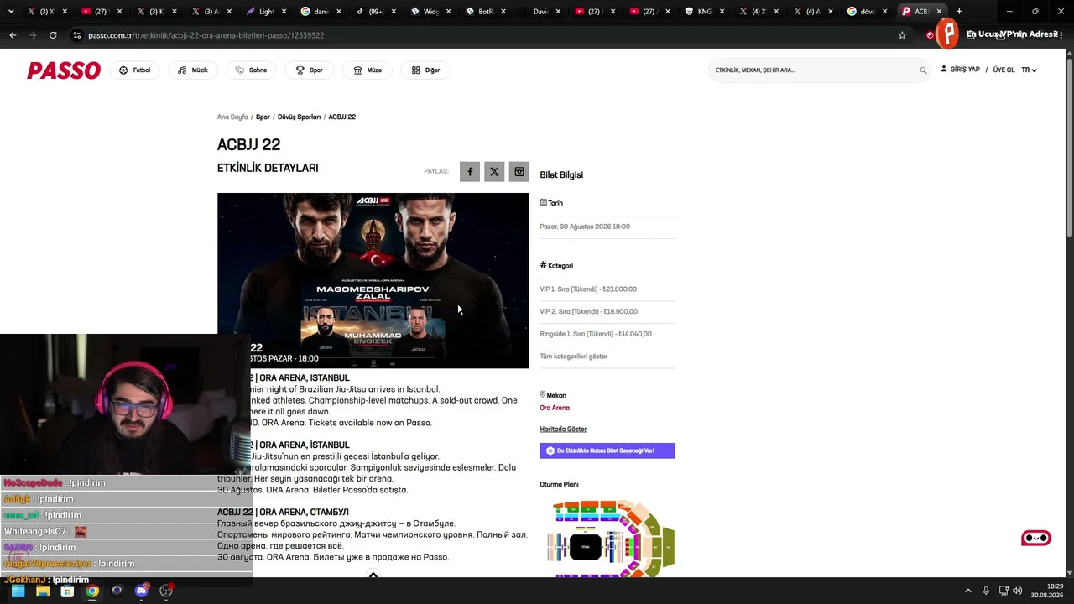Click browser back arrow
The image size is (1074, 604).
pos(13,35)
